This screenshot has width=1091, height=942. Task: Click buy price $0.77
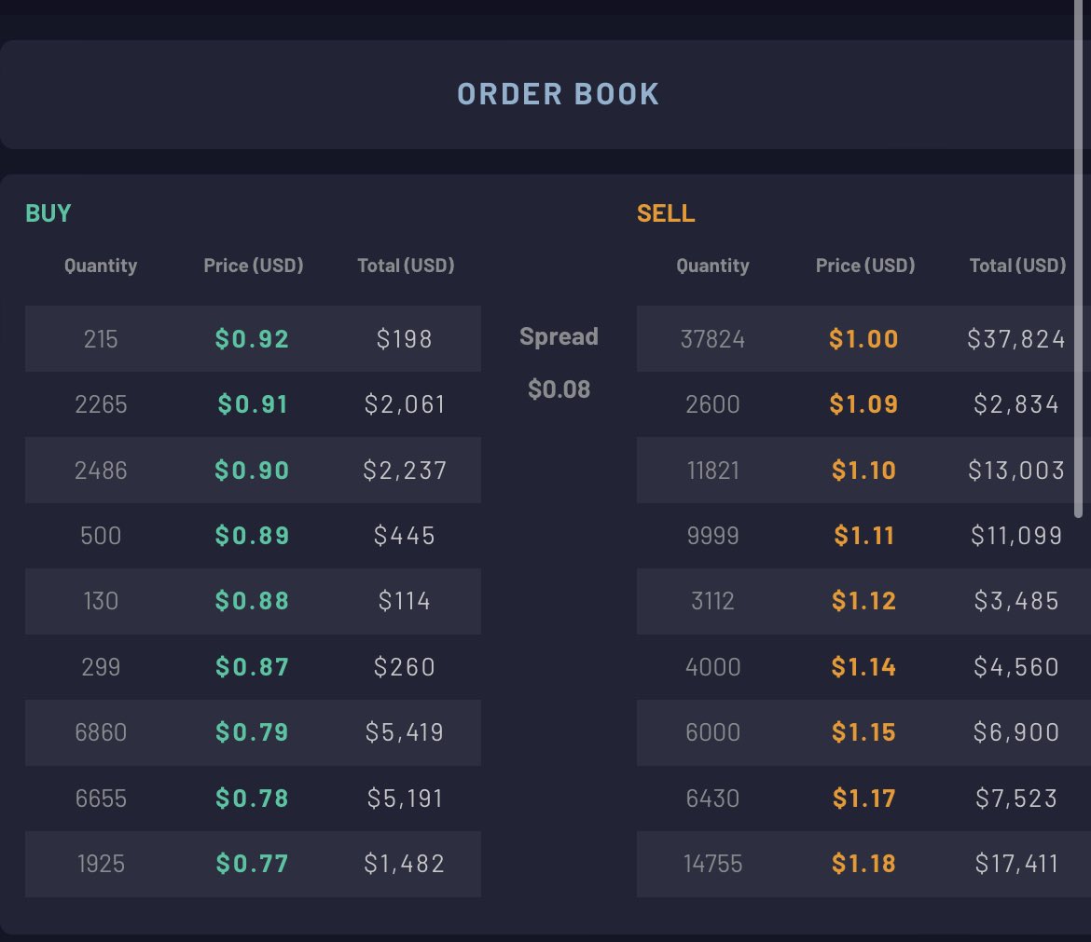[x=252, y=864]
